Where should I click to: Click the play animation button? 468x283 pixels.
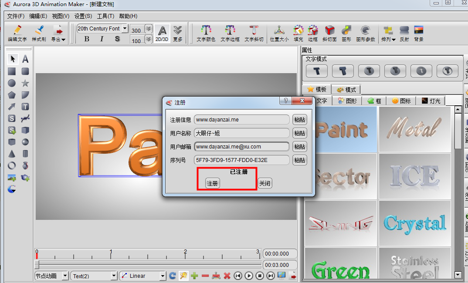pos(249,276)
